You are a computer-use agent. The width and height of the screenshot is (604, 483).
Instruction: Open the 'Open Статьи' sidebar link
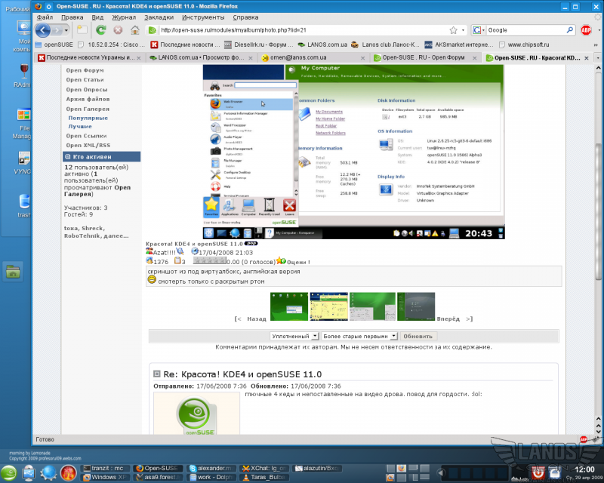click(x=85, y=79)
